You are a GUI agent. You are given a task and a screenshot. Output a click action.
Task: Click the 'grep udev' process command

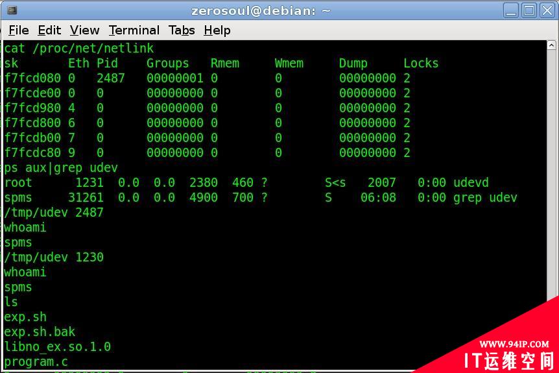[x=485, y=198]
